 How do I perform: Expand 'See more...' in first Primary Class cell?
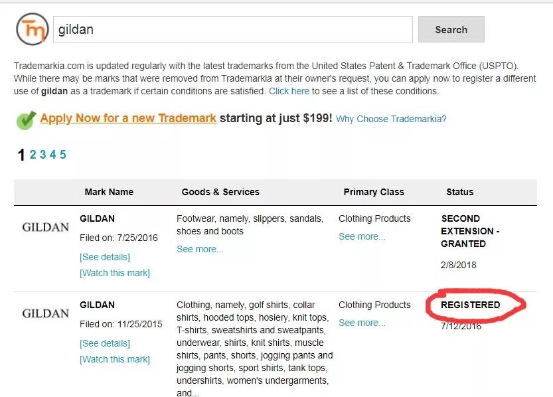coord(362,236)
